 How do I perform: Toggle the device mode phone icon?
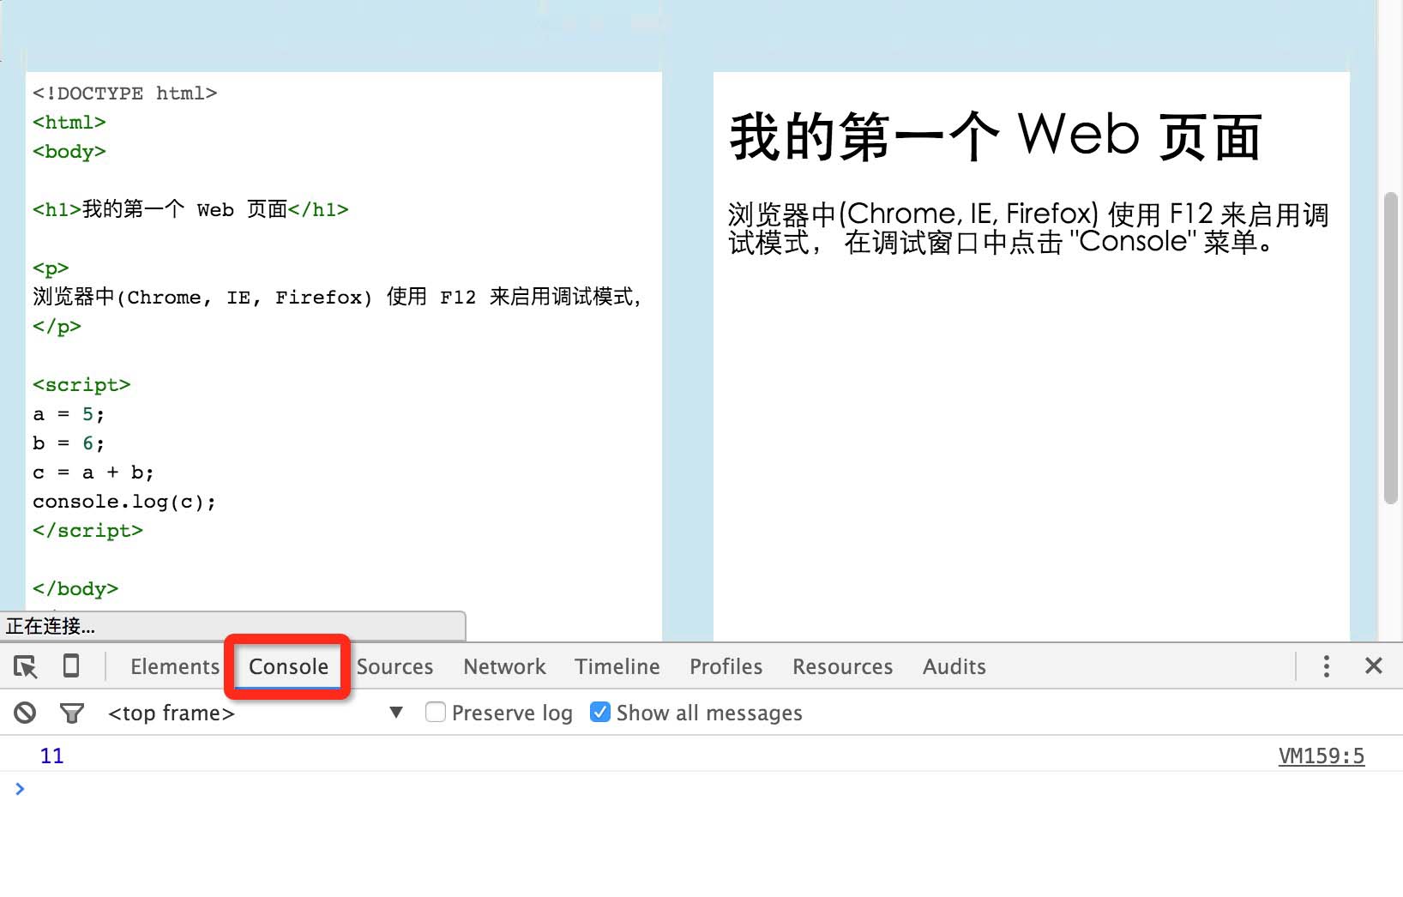coord(71,665)
